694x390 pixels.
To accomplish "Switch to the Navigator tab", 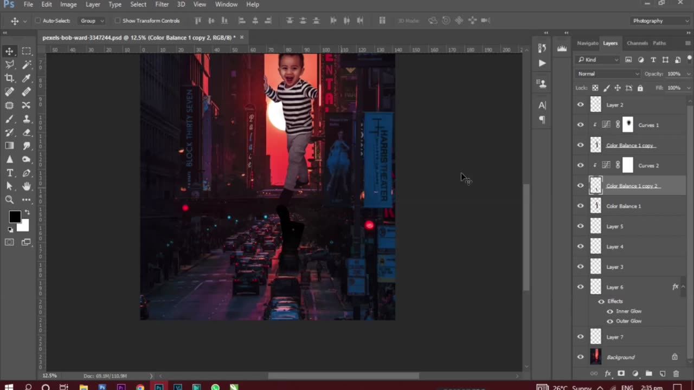I will [588, 43].
